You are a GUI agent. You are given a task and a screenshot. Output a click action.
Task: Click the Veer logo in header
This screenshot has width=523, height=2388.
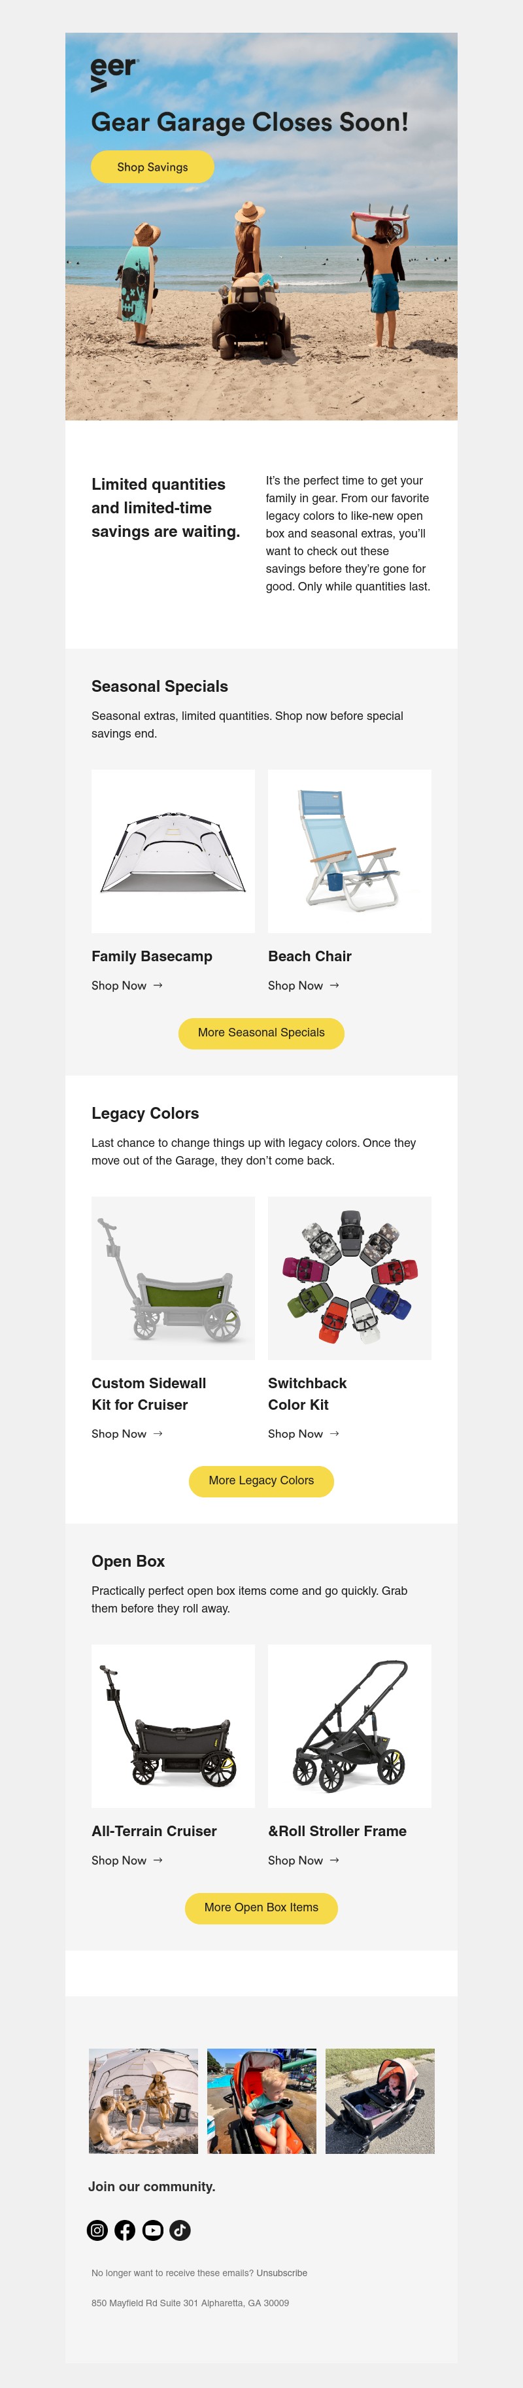pos(114,73)
